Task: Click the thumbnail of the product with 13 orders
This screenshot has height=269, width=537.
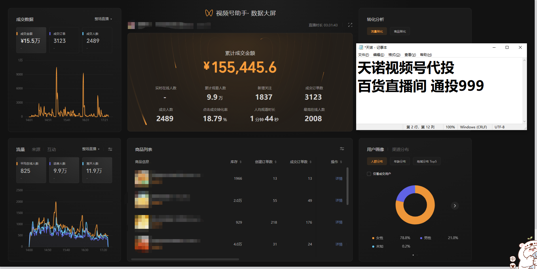Action: 142,179
